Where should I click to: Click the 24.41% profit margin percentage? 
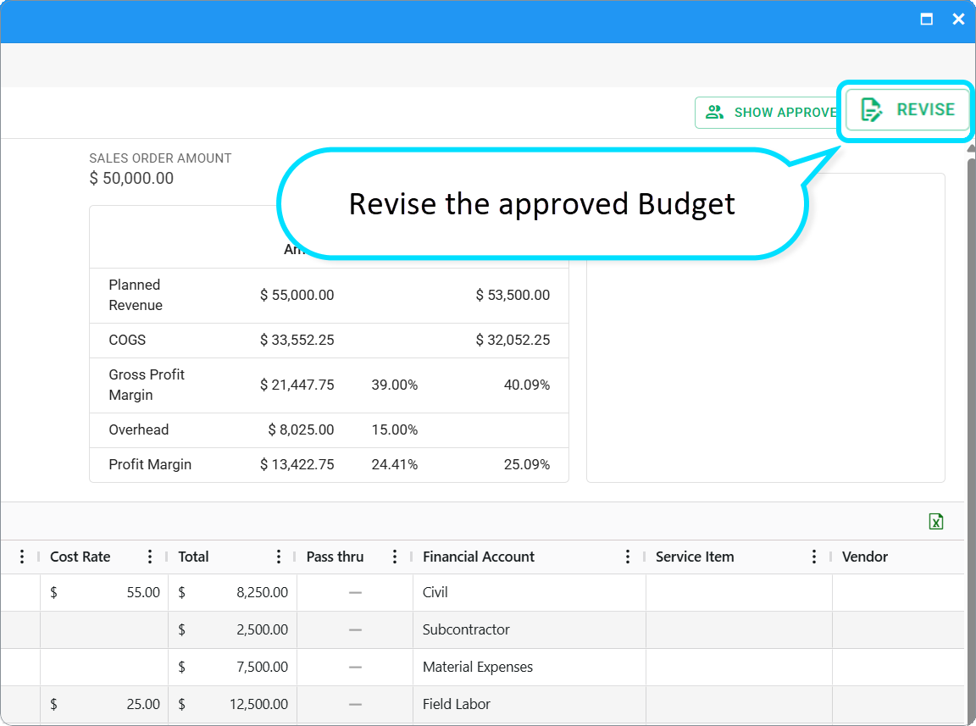(x=395, y=464)
